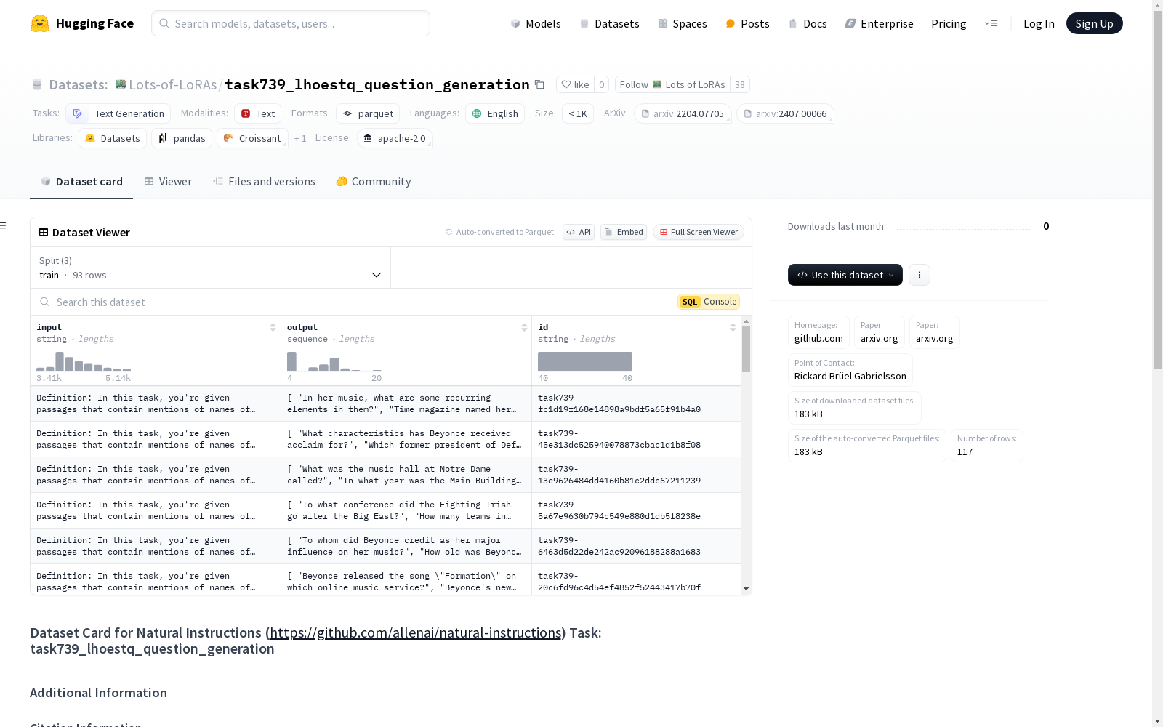Click the Embed button
Screen dimensions: 1163x727
pos(624,232)
